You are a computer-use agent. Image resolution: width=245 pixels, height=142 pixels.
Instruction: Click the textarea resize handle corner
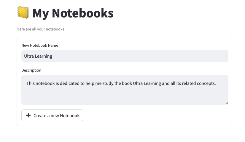coord(227,103)
